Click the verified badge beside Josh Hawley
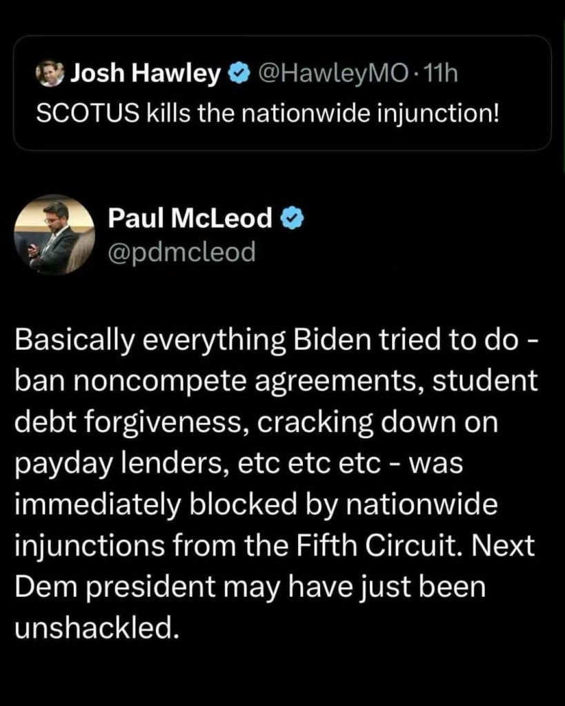The image size is (565, 706). click(x=239, y=73)
